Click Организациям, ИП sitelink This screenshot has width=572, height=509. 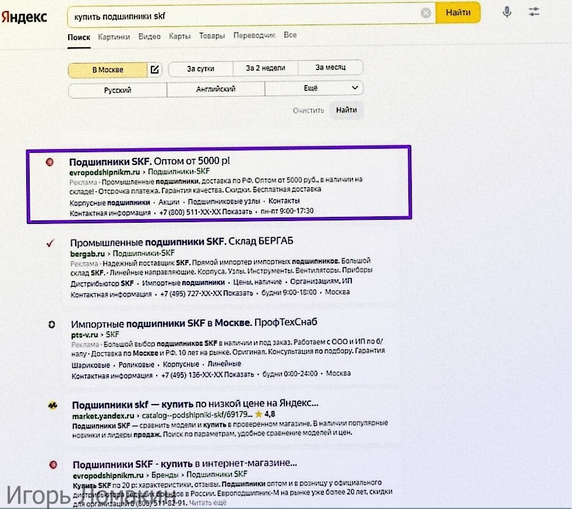[x=321, y=281]
